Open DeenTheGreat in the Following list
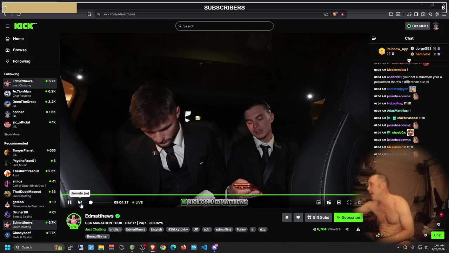The height and width of the screenshot is (253, 449). coord(30,104)
